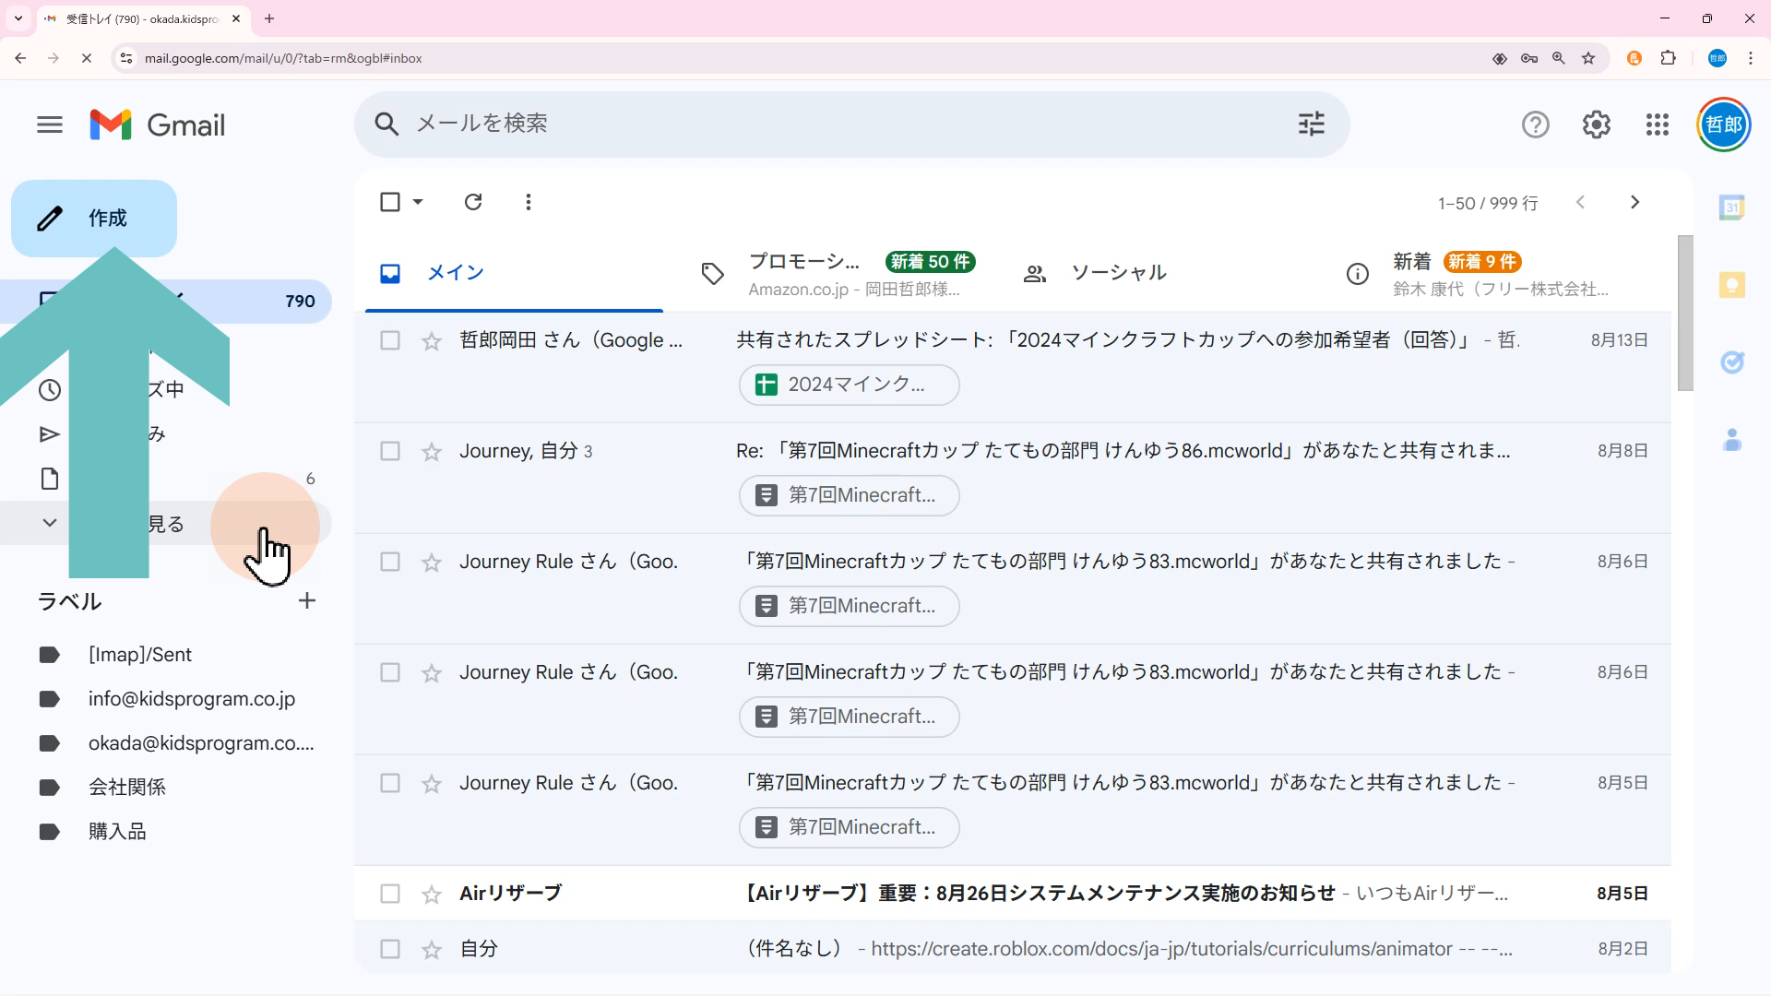Viewport: 1771px width, 996px height.
Task: Open Google Calendar side panel icon
Action: [1731, 207]
